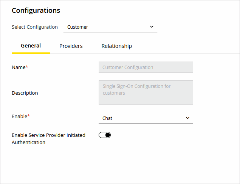Toggle Enable Service Provider Initiated Authentication switch
240x184 pixels.
tap(105, 135)
